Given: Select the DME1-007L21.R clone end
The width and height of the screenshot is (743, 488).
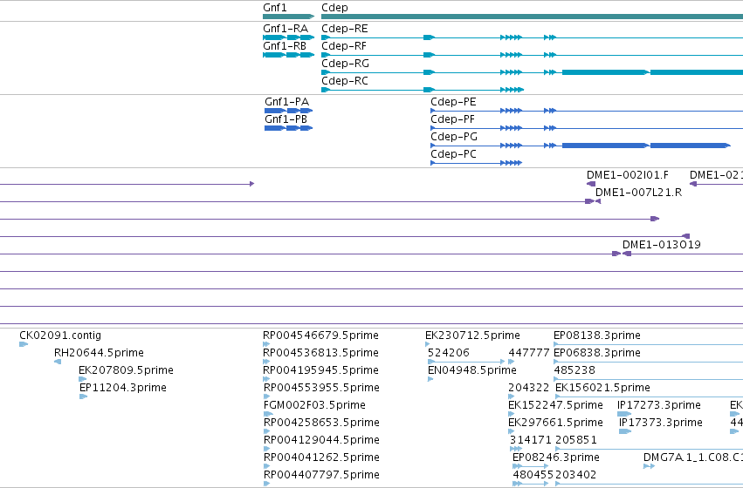Looking at the screenshot, I should (597, 201).
